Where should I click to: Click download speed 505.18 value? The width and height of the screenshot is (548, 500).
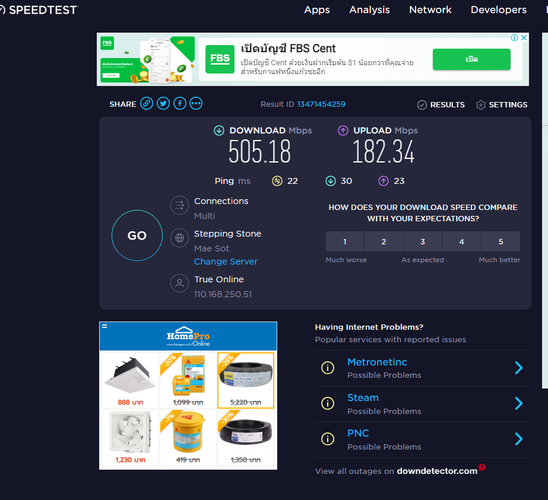tap(259, 151)
